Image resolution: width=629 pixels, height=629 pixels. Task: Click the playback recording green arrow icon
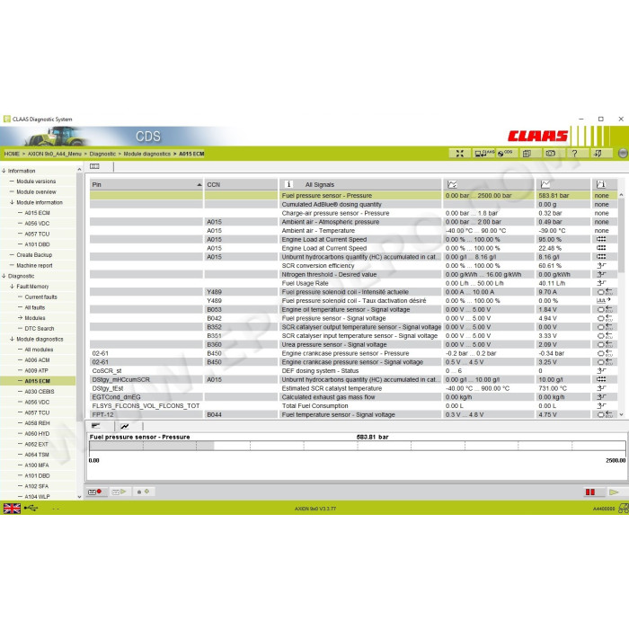[x=119, y=492]
